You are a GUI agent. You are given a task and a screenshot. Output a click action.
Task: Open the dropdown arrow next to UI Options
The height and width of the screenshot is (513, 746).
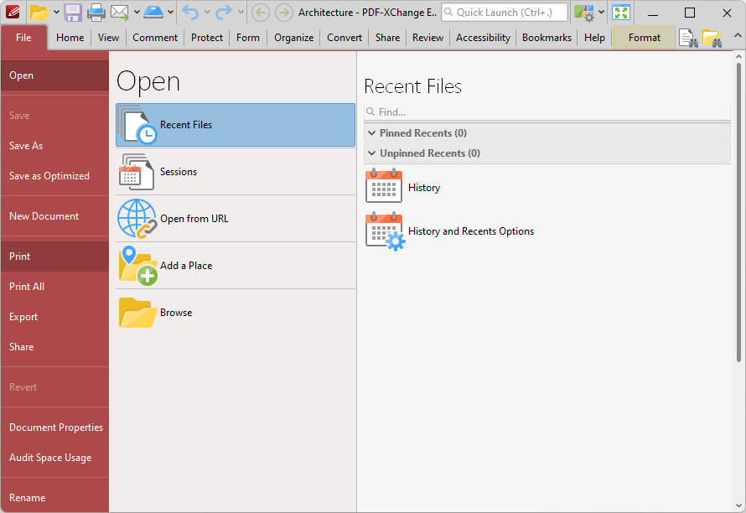coord(601,13)
